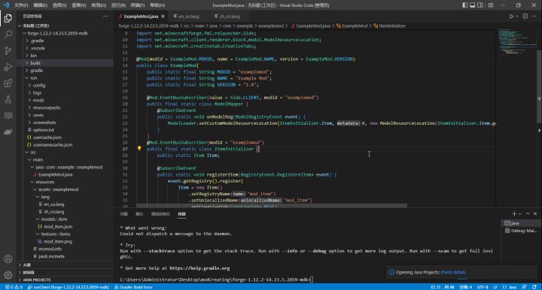Click Customize Layout icon in title bar

point(491,5)
